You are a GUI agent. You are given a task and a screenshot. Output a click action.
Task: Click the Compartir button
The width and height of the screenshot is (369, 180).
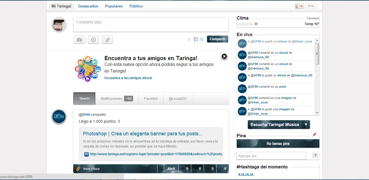[218, 39]
